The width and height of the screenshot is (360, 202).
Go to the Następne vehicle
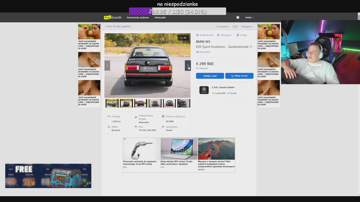(x=247, y=26)
